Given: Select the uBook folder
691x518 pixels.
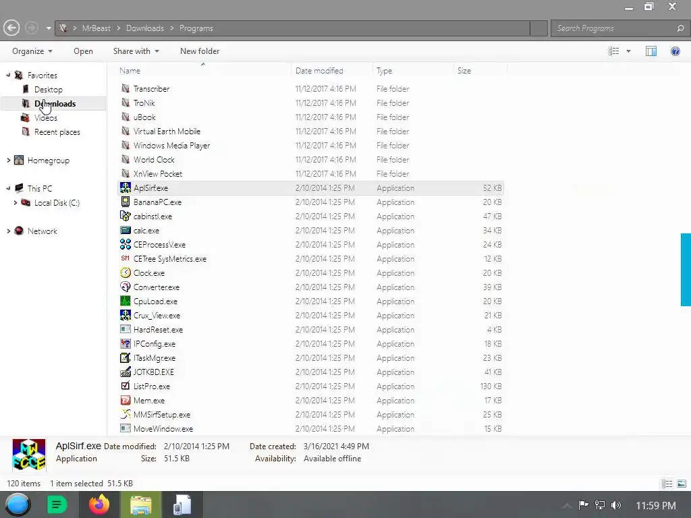Looking at the screenshot, I should [144, 117].
